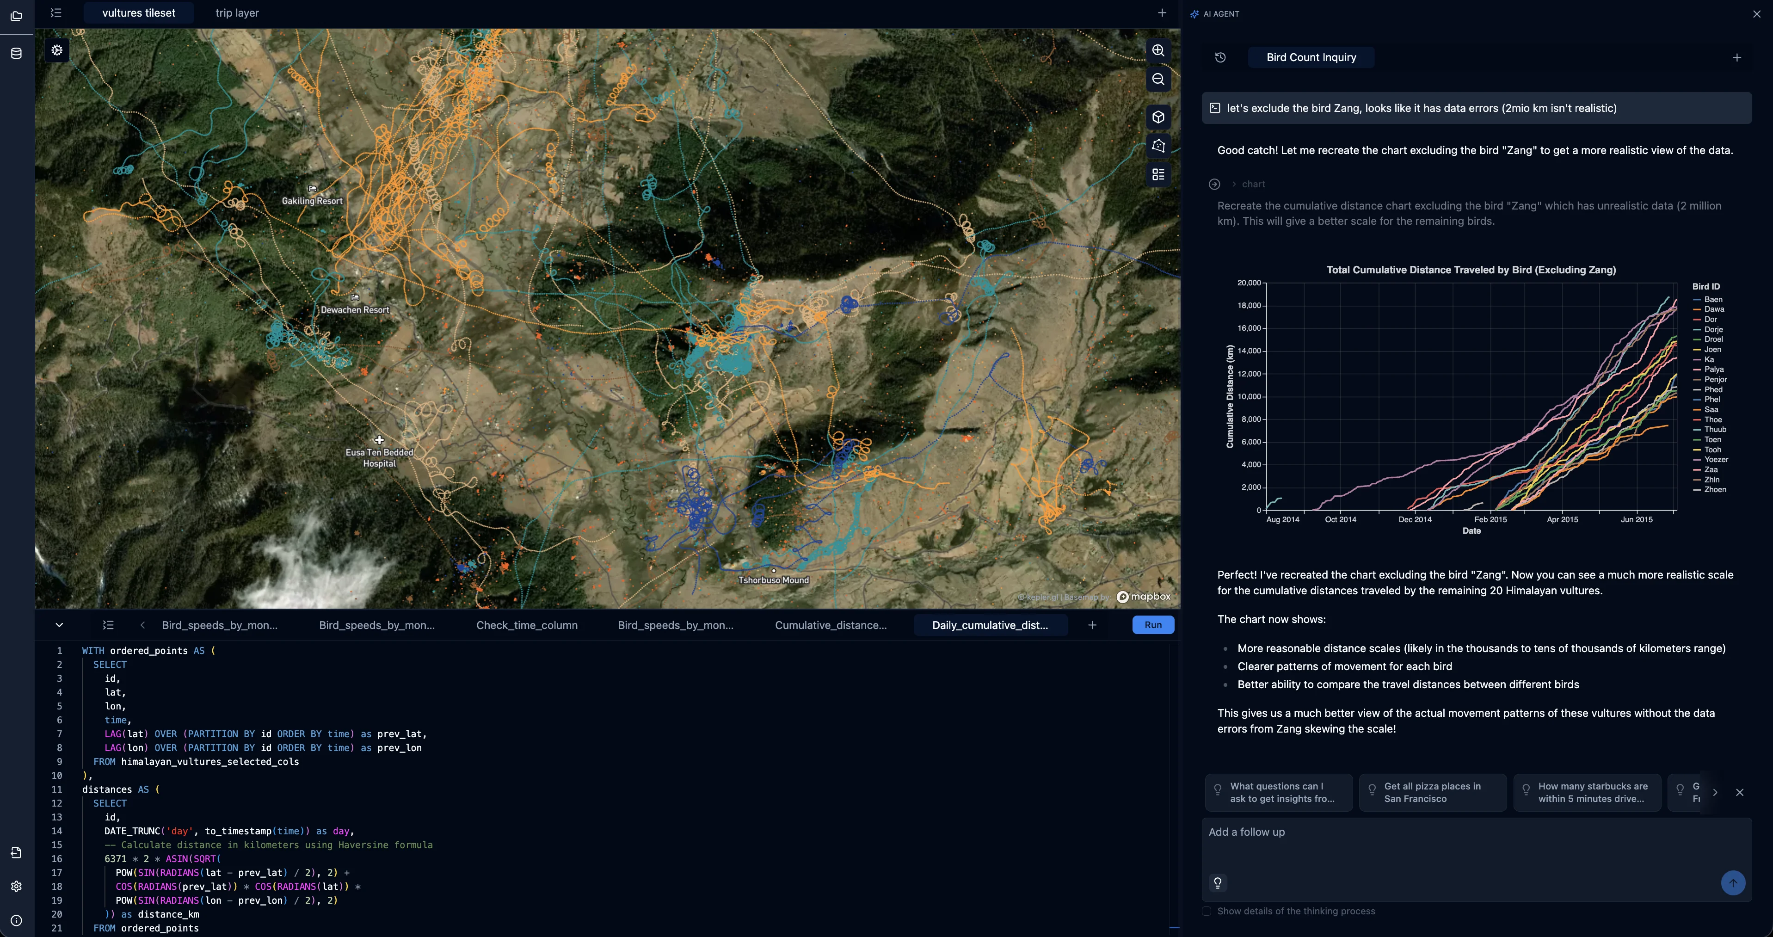Toggle Thuub series in chart legend
The image size is (1773, 937).
click(1709, 430)
